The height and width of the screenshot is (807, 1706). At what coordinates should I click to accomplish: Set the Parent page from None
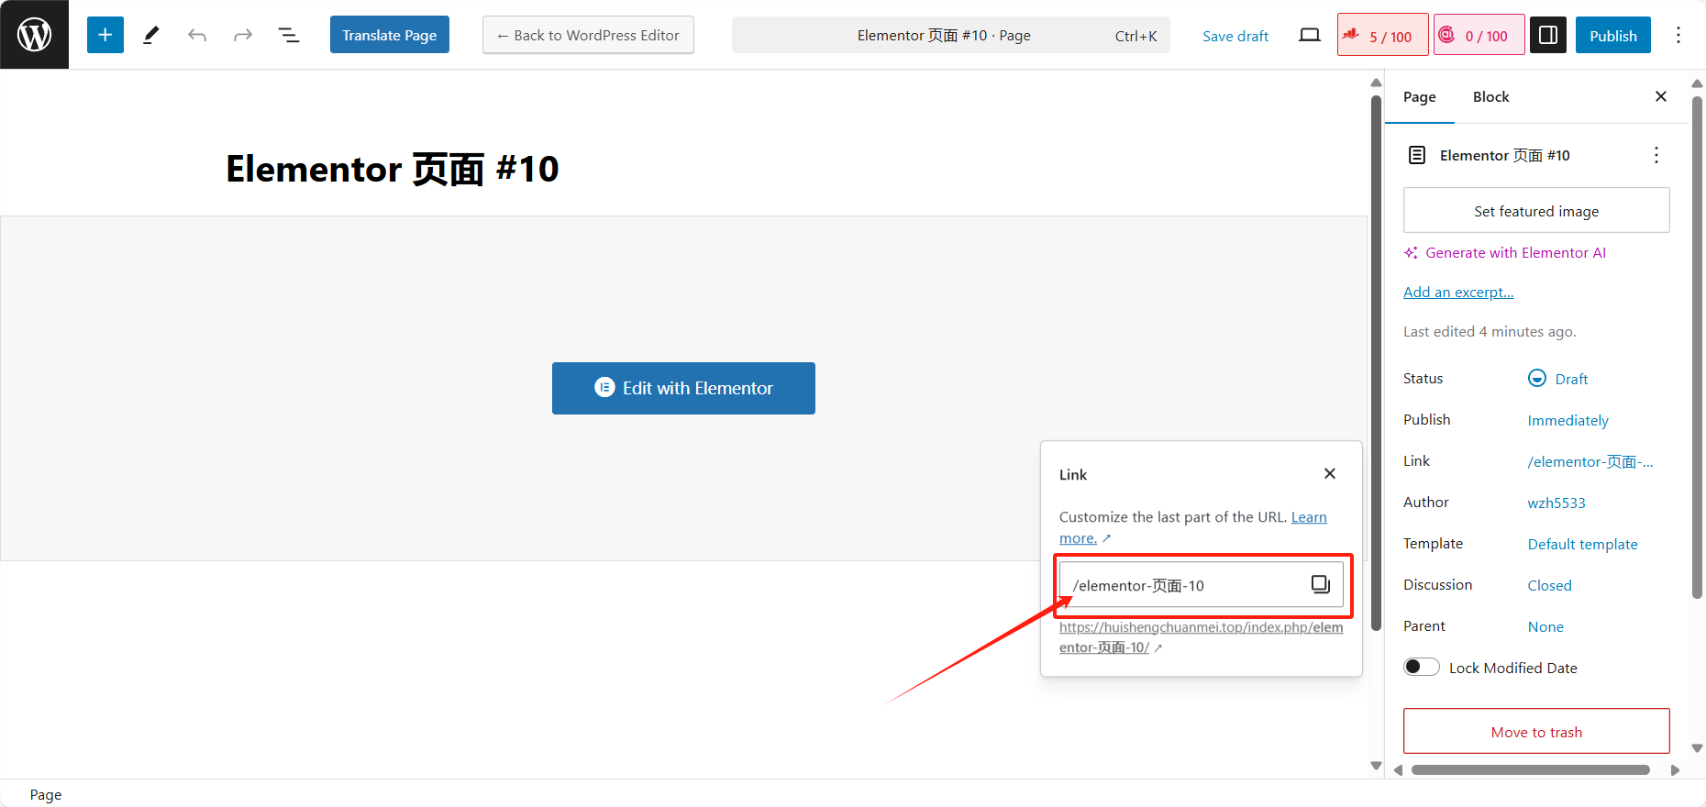(x=1545, y=626)
